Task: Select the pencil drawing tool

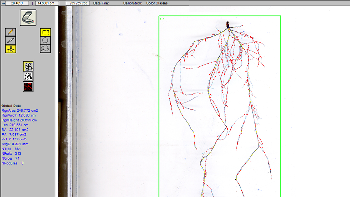Action: 11,32
